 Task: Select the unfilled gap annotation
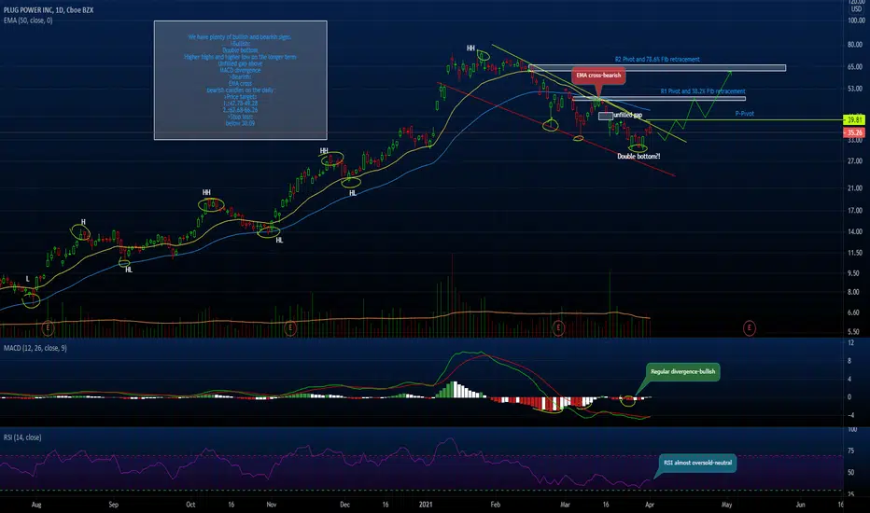(x=628, y=116)
